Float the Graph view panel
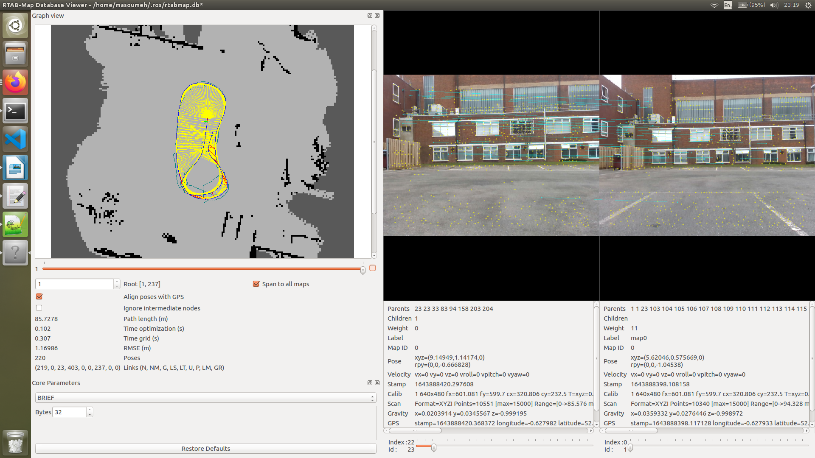Screen dimensions: 815x458 click(370, 16)
